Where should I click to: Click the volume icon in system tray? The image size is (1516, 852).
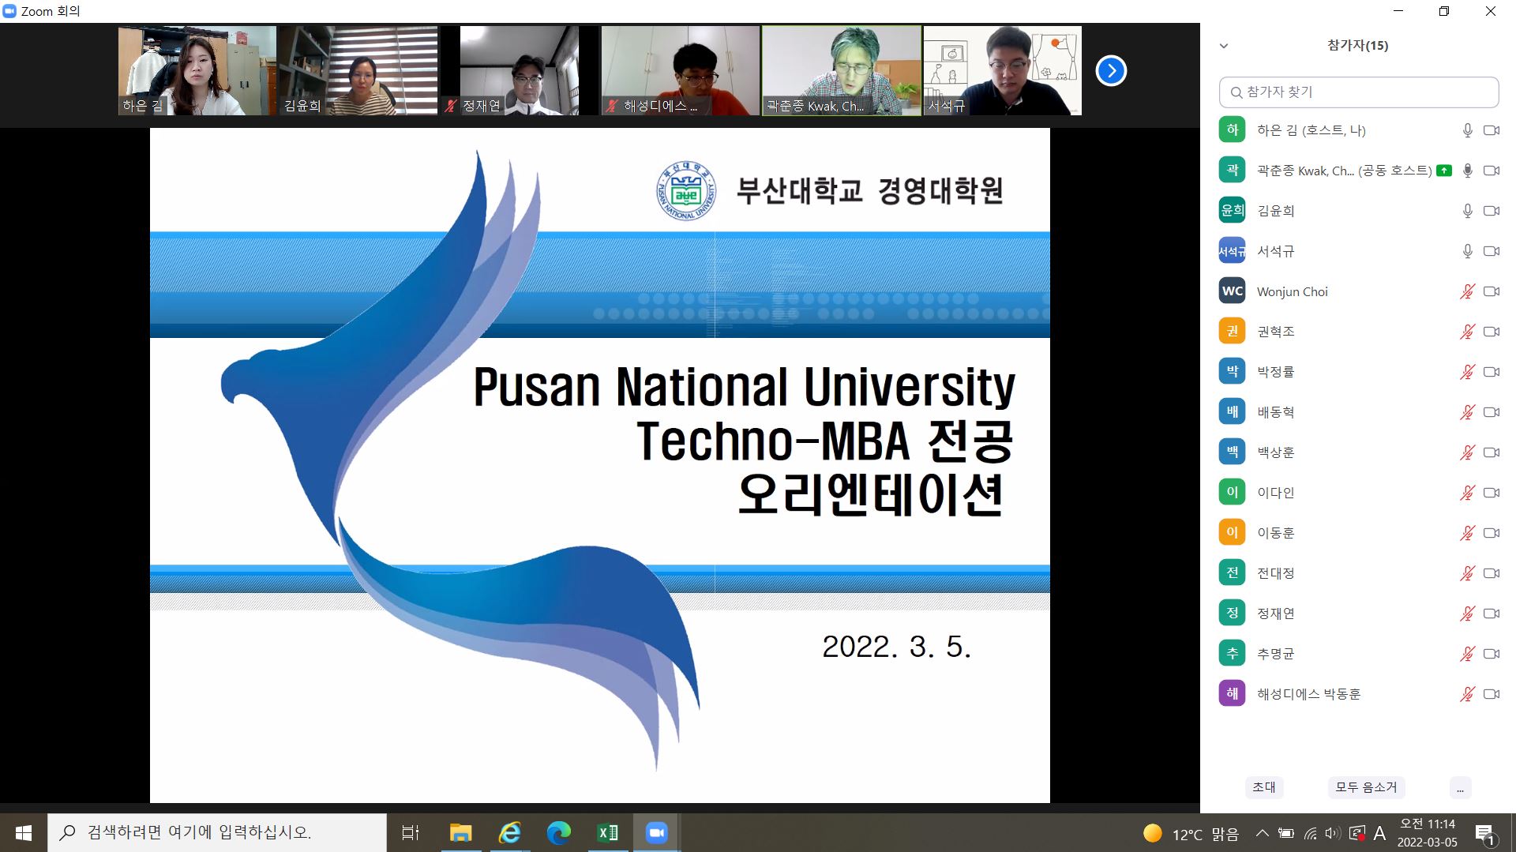(1331, 831)
